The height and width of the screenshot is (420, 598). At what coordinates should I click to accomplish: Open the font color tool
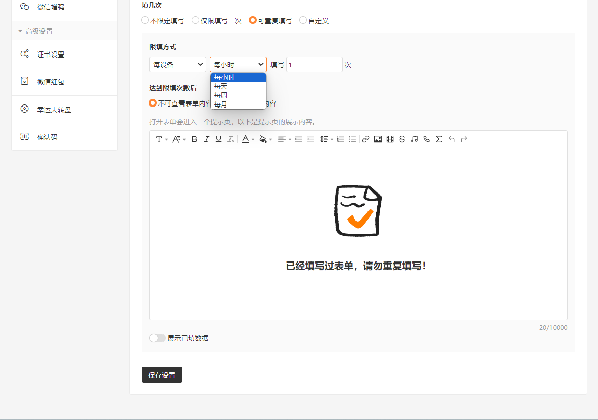tap(246, 139)
